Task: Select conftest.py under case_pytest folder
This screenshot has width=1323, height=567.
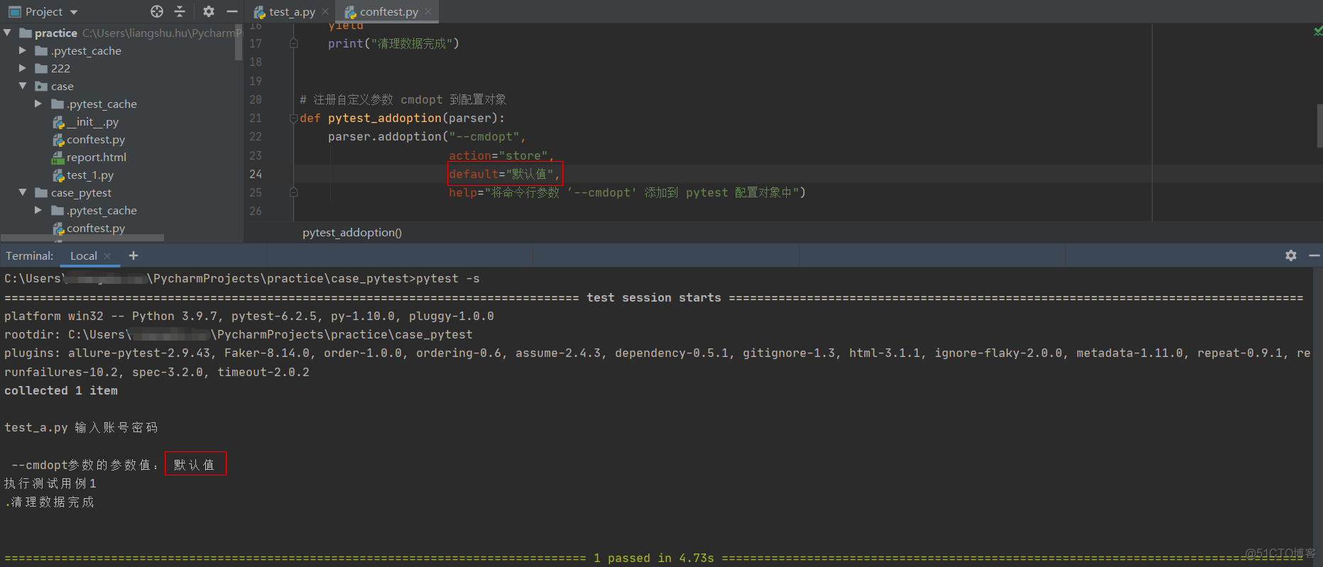Action: [x=96, y=229]
